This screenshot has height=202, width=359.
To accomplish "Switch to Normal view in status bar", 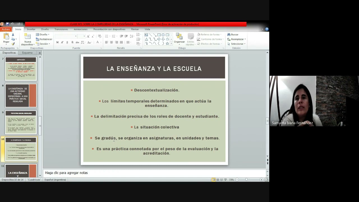I will [x=214, y=180].
